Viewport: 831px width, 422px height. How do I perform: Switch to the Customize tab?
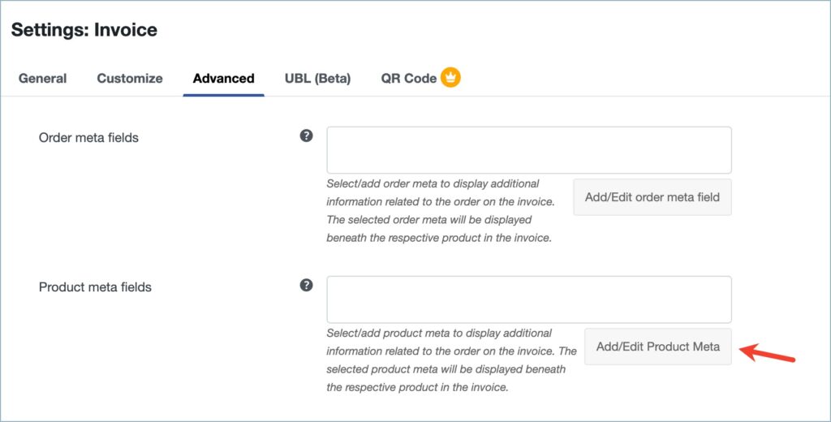130,79
